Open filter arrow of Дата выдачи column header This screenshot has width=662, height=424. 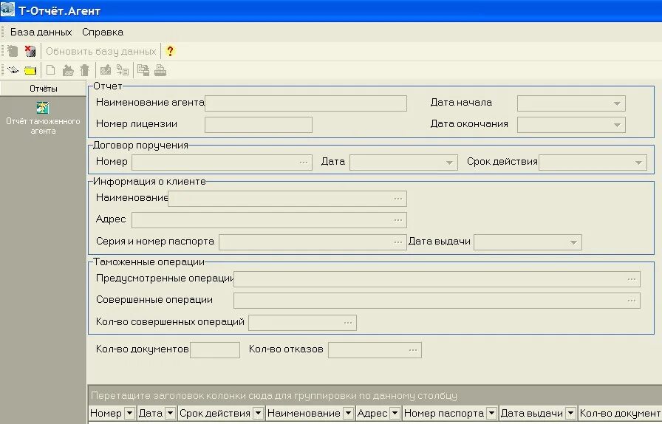570,413
